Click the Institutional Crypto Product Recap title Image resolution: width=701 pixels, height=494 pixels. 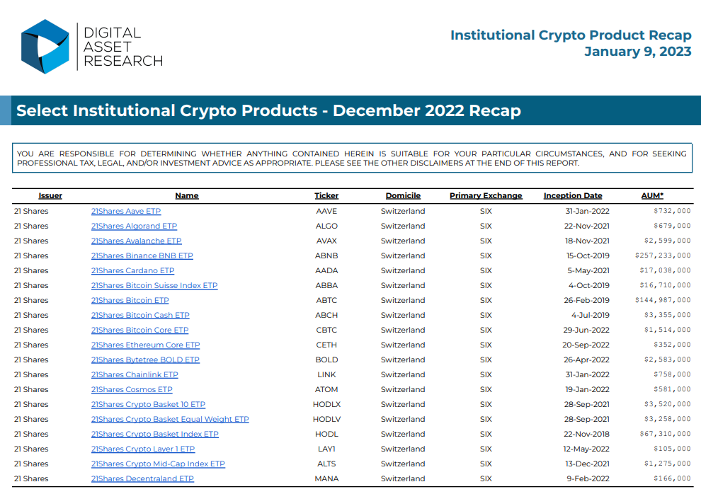click(x=571, y=35)
